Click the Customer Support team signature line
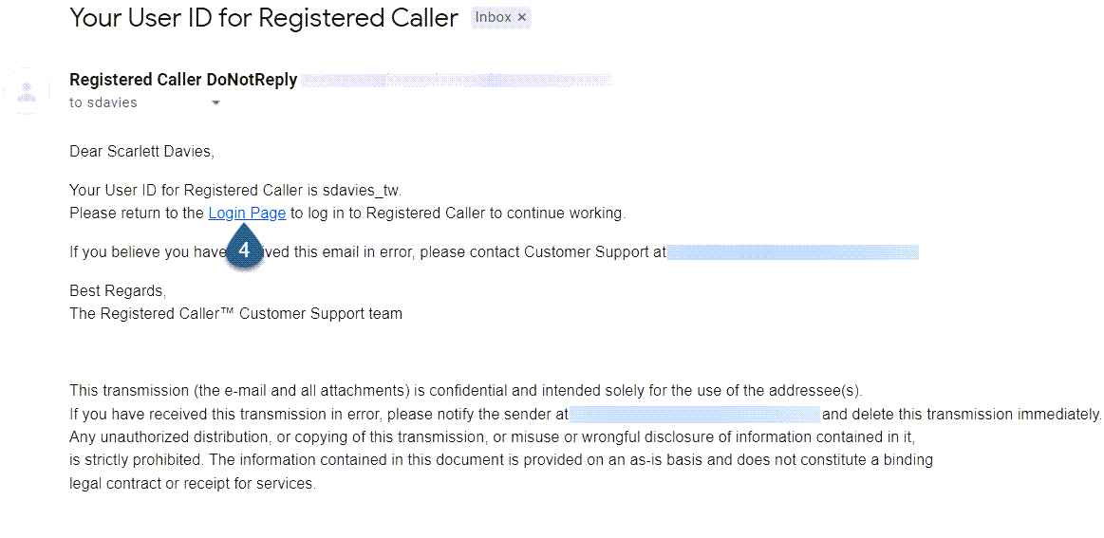Screen dimensions: 1104x538 [235, 313]
